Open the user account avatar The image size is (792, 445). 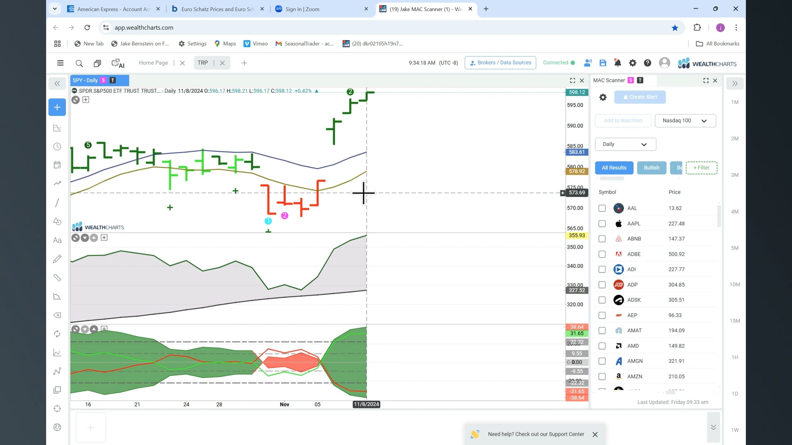[665, 63]
